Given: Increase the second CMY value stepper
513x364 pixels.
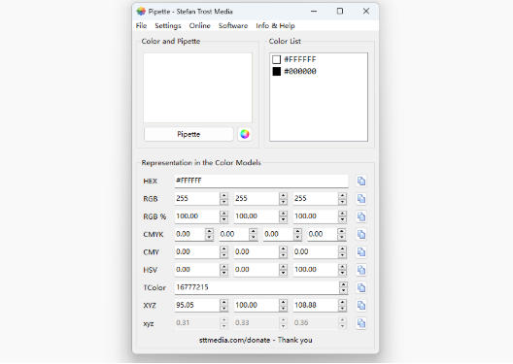Looking at the screenshot, I should pos(283,249).
